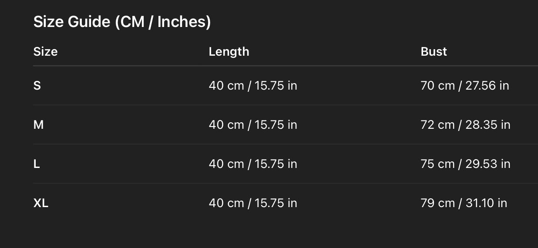
Task: Select the S size row label
Action: coord(37,86)
